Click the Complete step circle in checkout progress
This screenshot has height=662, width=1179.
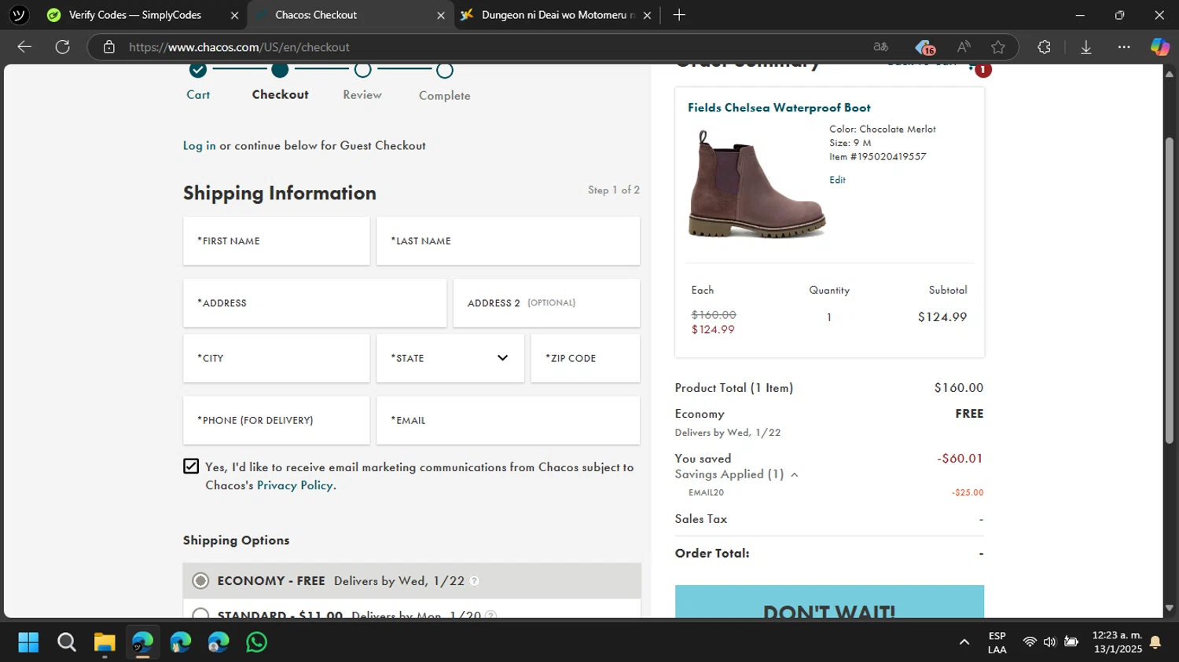coord(445,71)
